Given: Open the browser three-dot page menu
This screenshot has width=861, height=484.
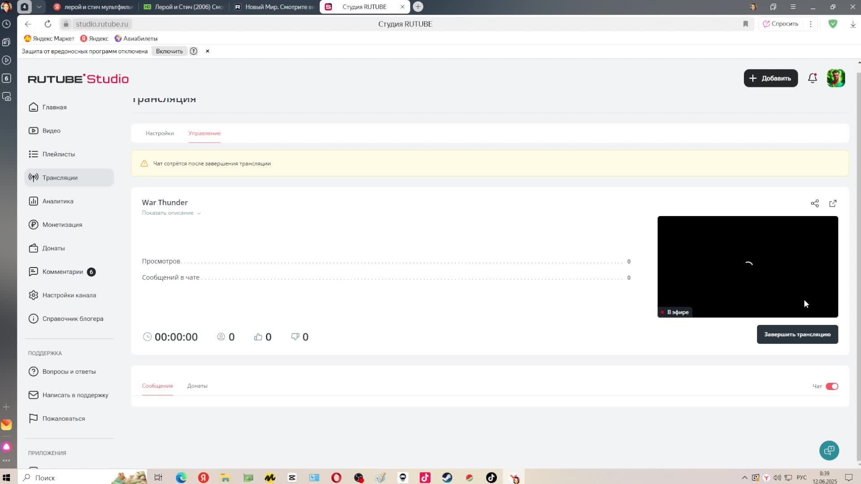Looking at the screenshot, I should click(811, 24).
